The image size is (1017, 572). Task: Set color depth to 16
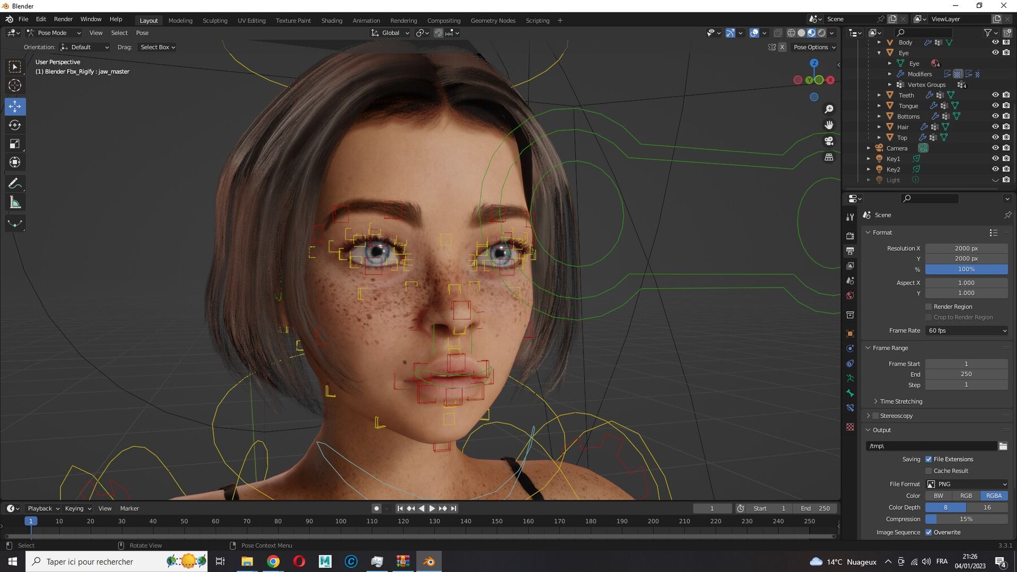987,508
